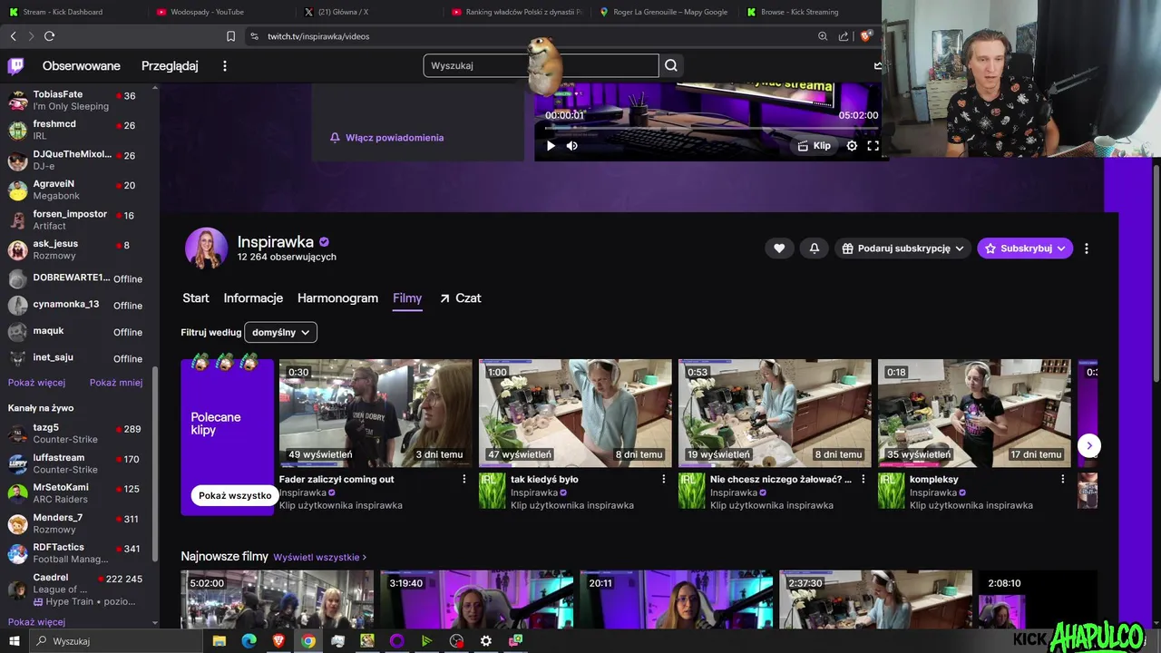
Task: Open options for Fader zaliczył coming out clip
Action: coord(464,479)
